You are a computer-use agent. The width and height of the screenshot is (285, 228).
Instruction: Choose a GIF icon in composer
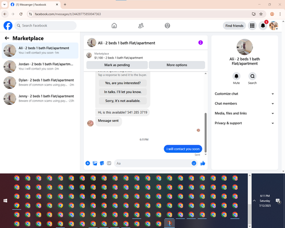(x=109, y=163)
